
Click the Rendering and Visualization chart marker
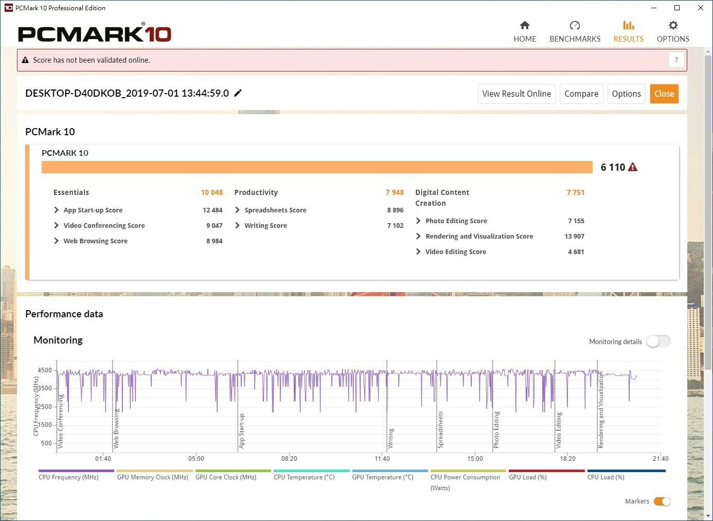[x=601, y=410]
